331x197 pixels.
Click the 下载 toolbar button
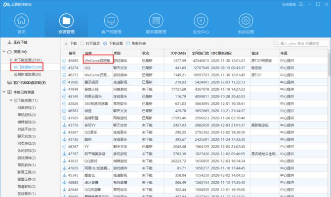(x=71, y=43)
